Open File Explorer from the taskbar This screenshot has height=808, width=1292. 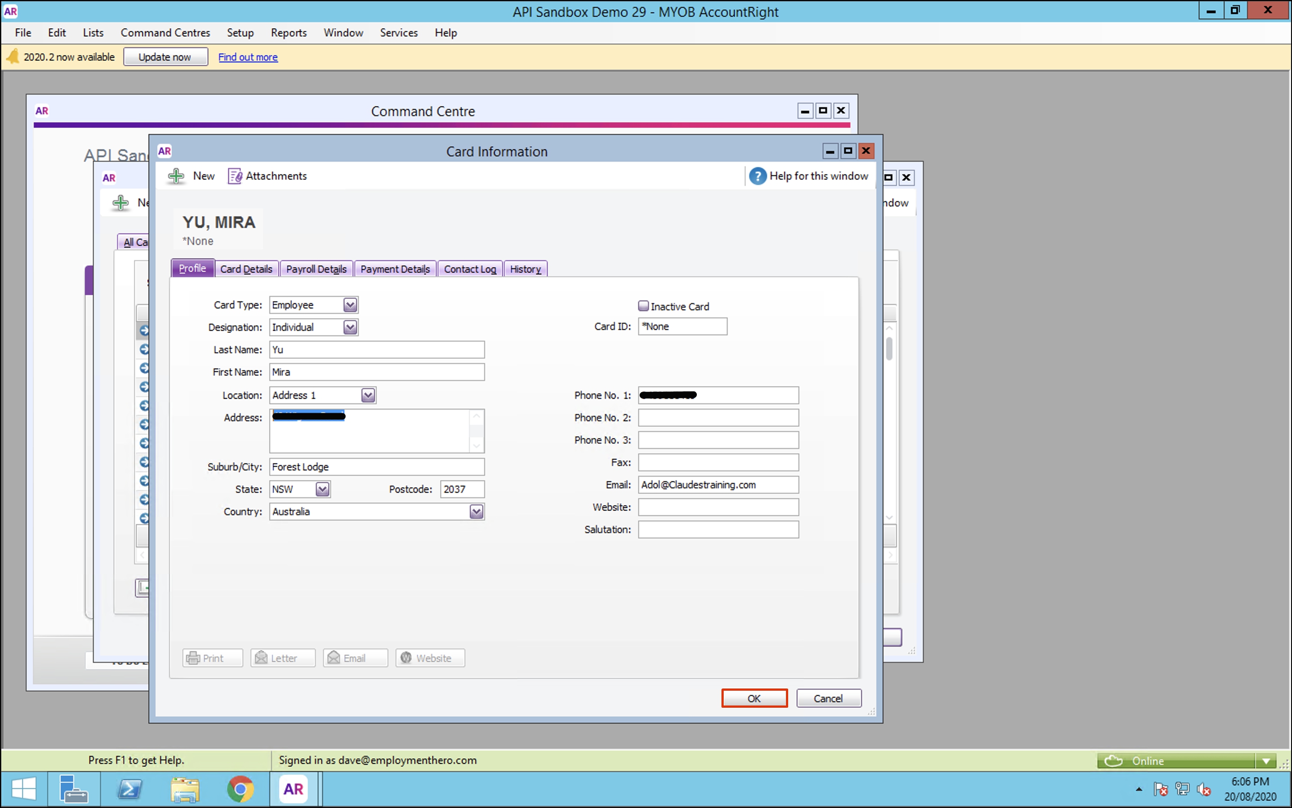(x=185, y=789)
